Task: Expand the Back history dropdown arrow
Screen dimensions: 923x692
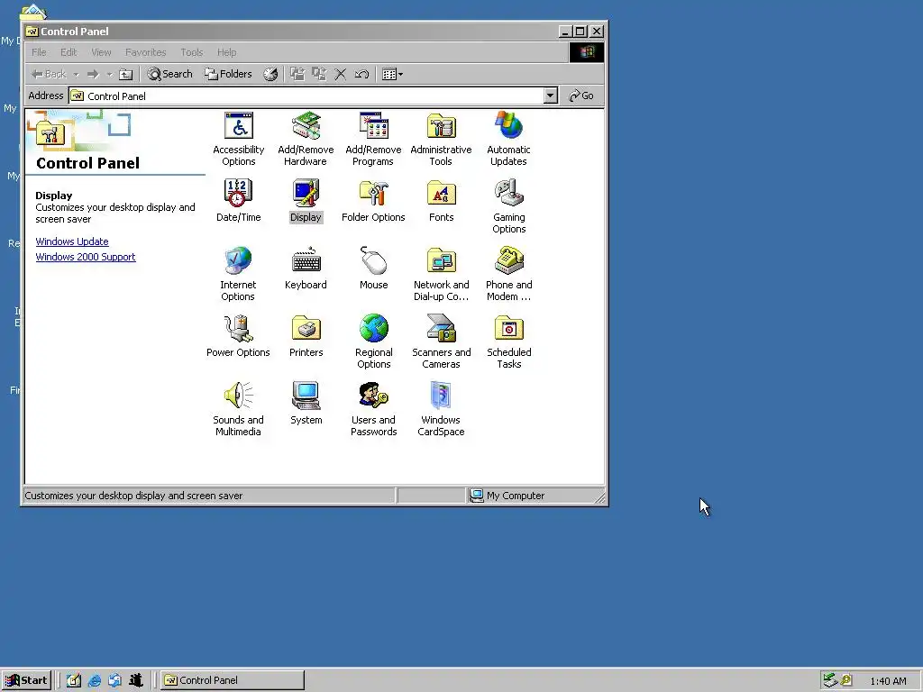Action: point(76,75)
